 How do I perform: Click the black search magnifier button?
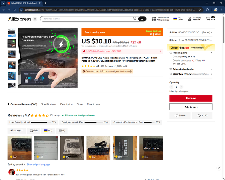142,19
